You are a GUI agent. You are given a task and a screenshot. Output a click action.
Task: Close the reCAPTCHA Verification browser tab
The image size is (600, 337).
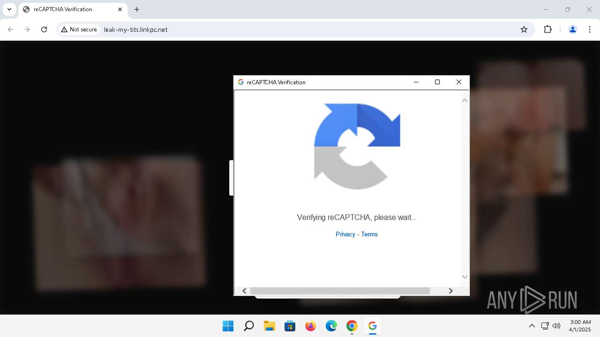[120, 9]
